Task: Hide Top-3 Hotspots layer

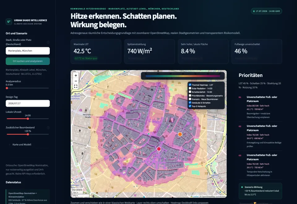Action: [190, 106]
